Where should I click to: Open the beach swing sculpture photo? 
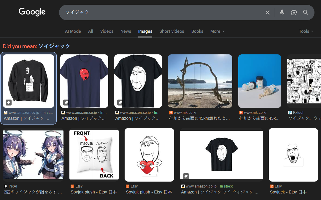coord(200,81)
